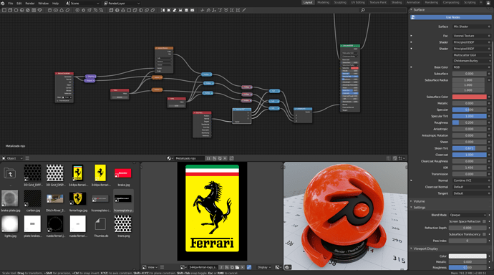The width and height of the screenshot is (494, 275).
Task: Click animate dot beside Metallic value
Action: tap(489, 103)
